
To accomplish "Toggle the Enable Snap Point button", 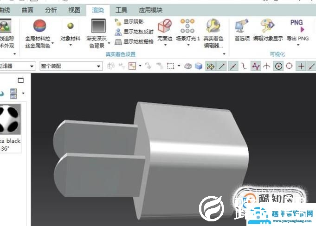I will (x=211, y=66).
